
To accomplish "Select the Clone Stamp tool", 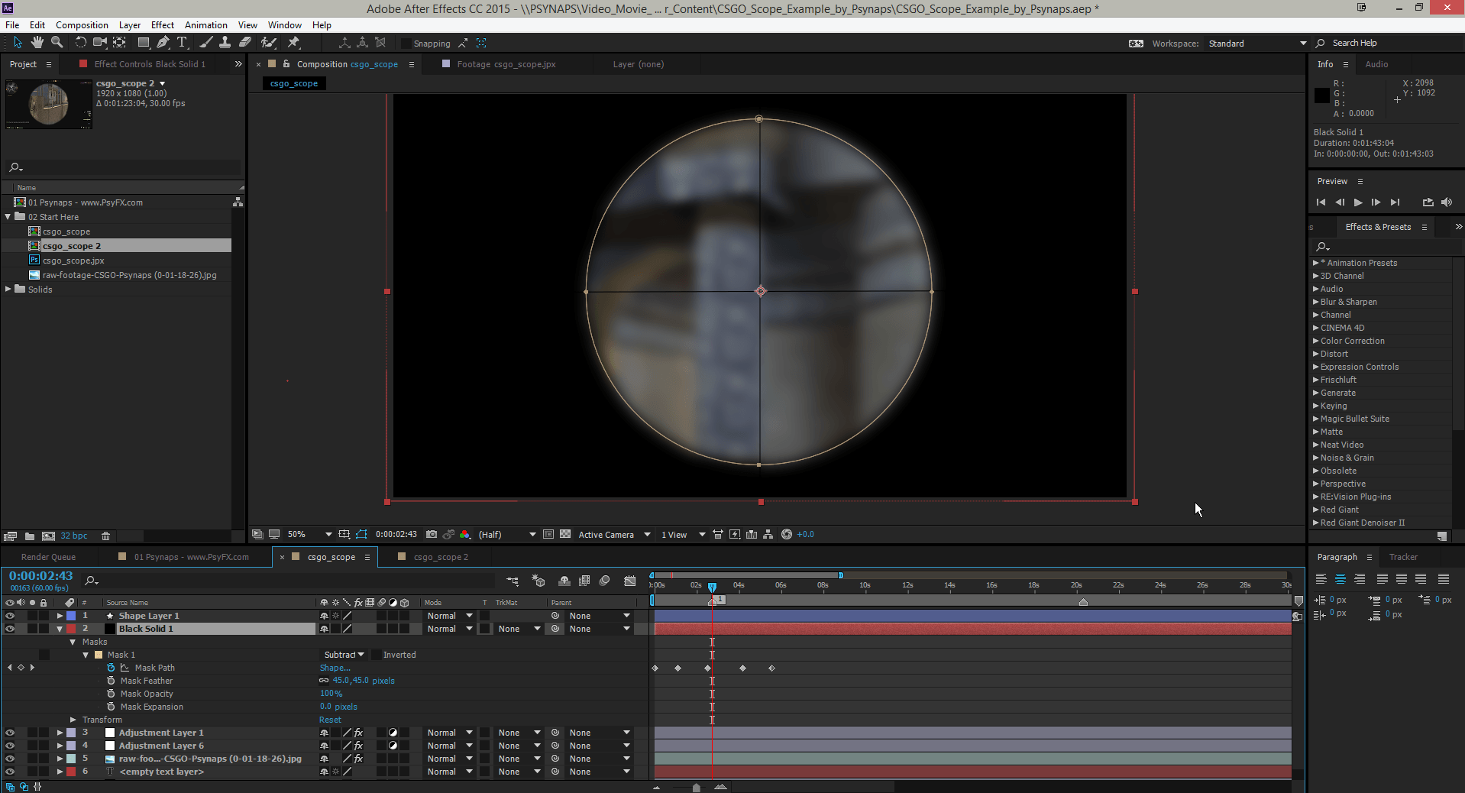I will click(x=225, y=43).
